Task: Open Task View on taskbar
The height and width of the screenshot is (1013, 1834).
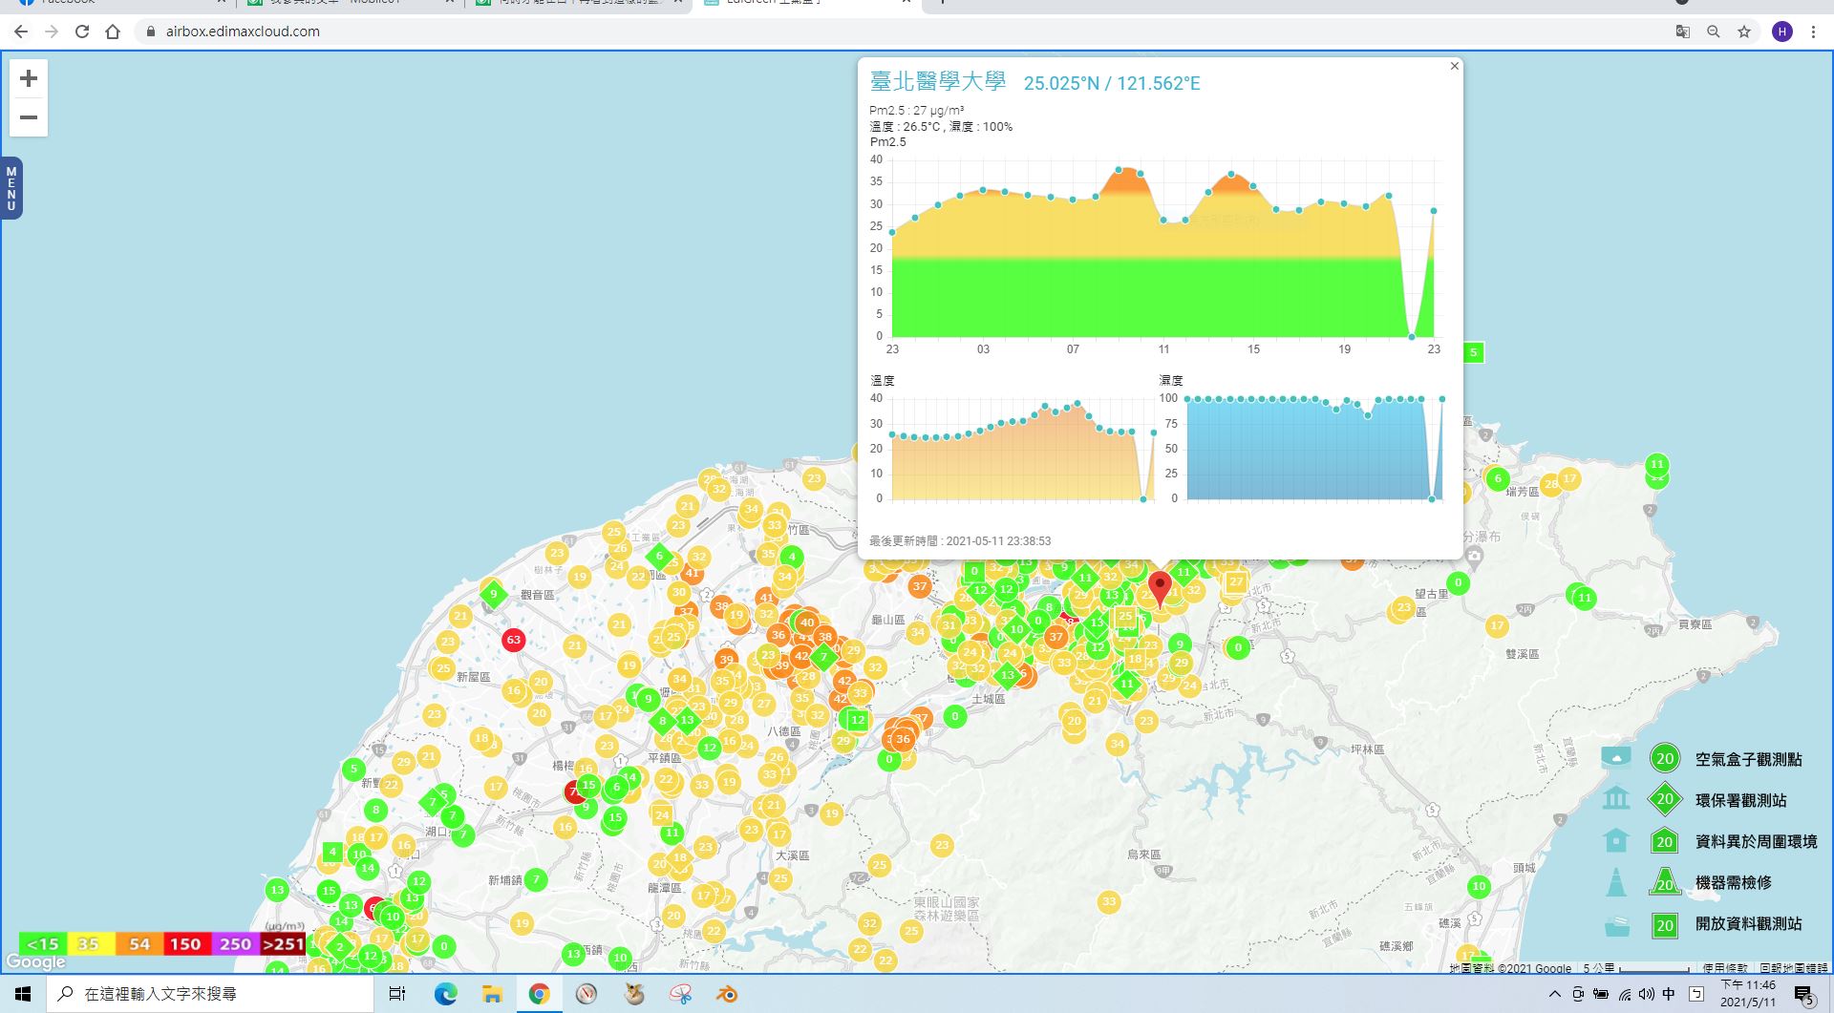Action: (x=397, y=994)
